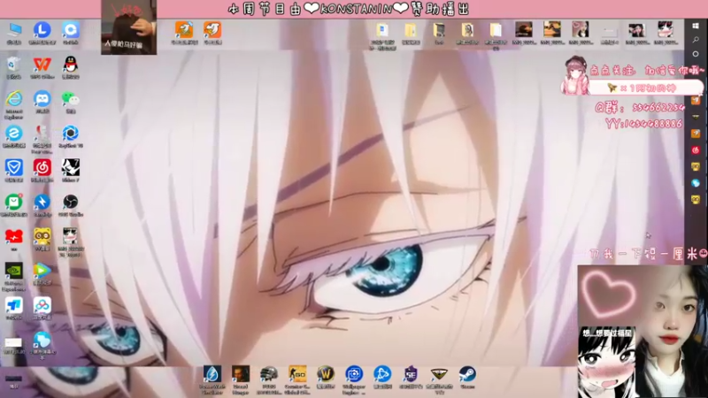
Task: Launch NetEase Cloud Music shortcut
Action: (42, 168)
